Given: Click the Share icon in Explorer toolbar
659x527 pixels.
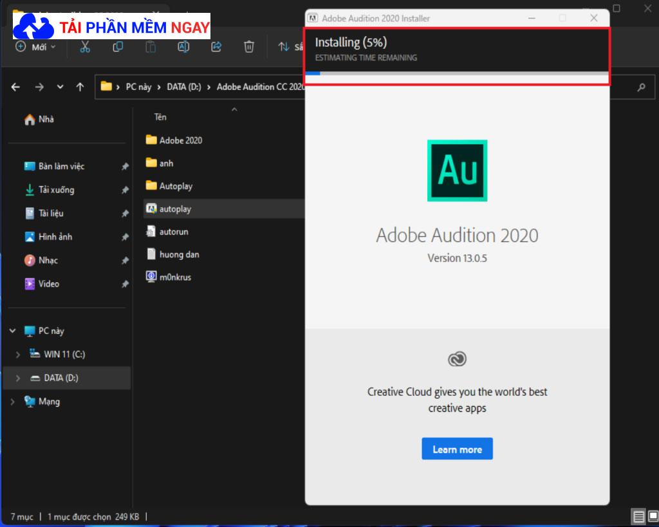Looking at the screenshot, I should (216, 46).
